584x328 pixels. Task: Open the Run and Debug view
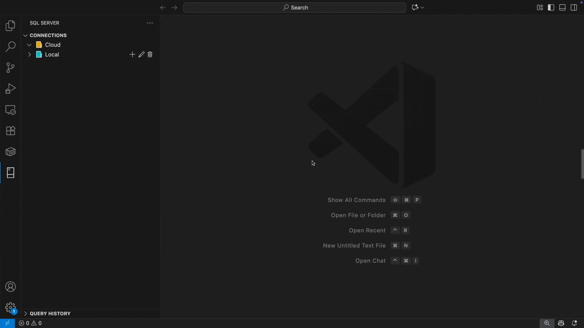(x=10, y=88)
